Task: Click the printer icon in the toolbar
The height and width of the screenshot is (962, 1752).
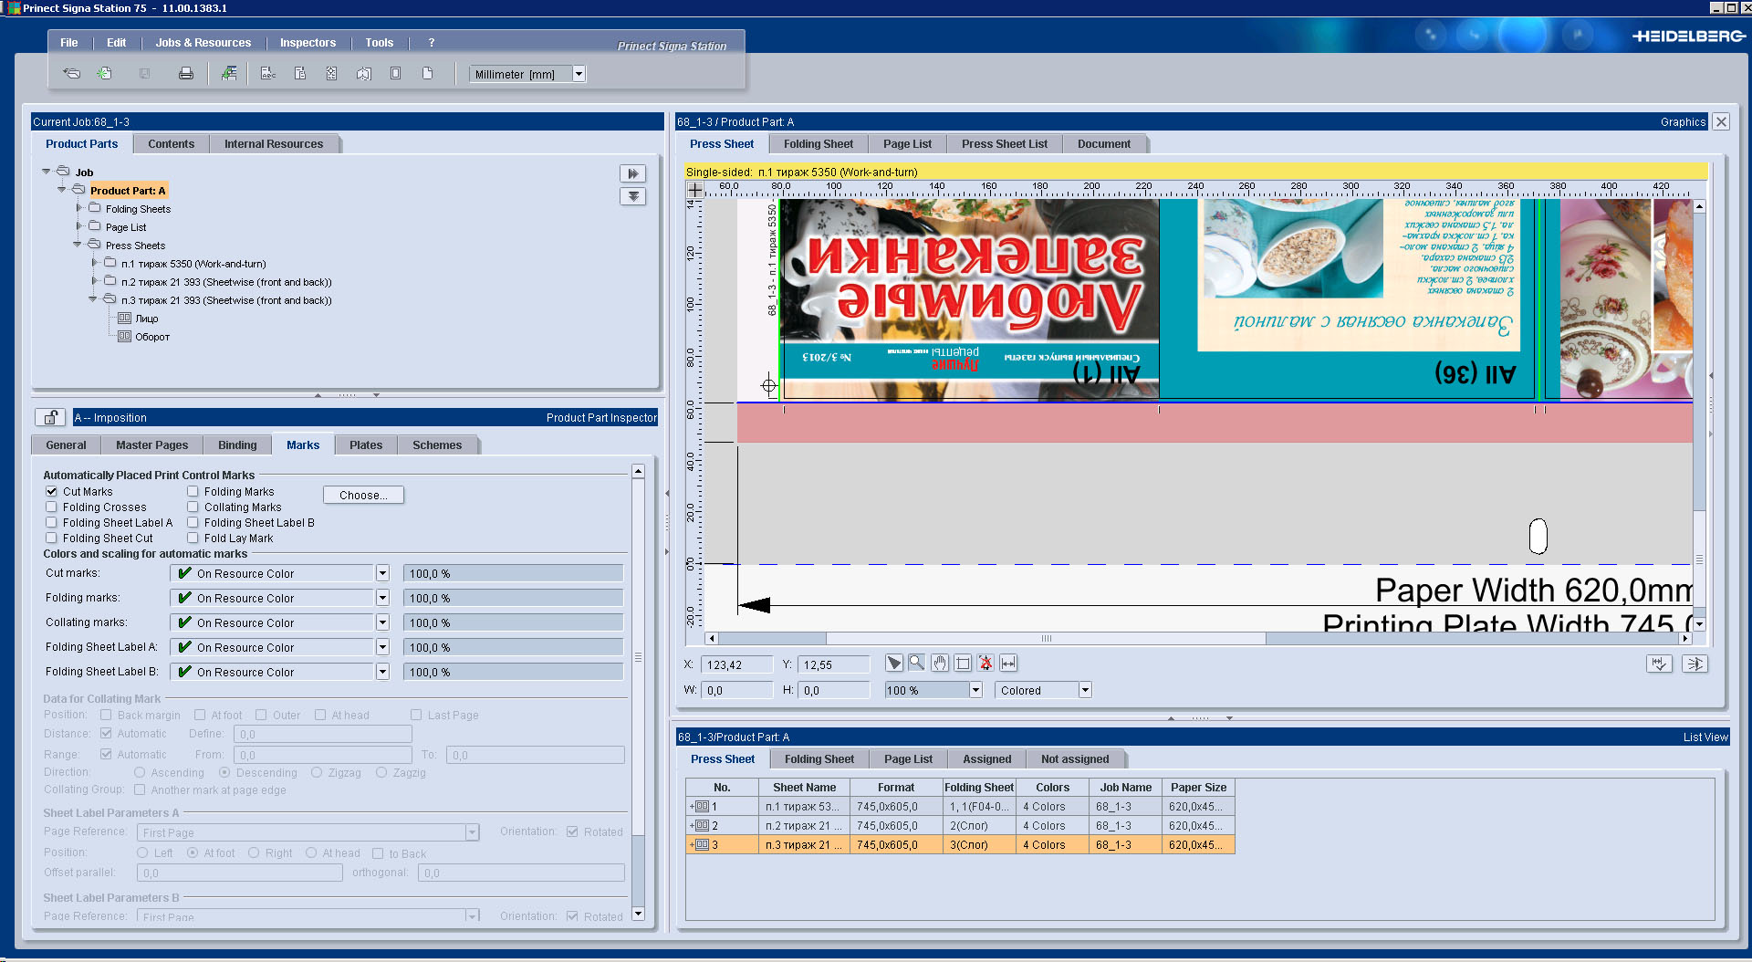Action: 186,74
